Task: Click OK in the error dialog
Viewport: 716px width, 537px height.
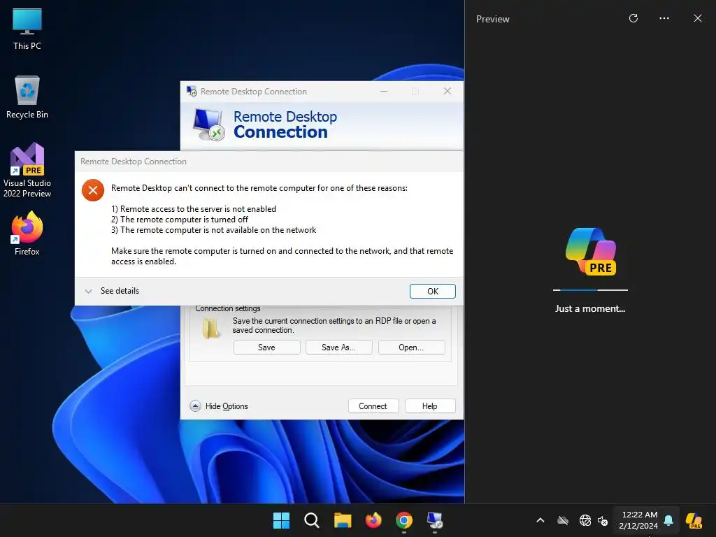Action: coord(432,292)
